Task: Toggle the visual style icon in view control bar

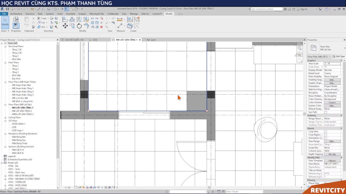Action: (80, 187)
